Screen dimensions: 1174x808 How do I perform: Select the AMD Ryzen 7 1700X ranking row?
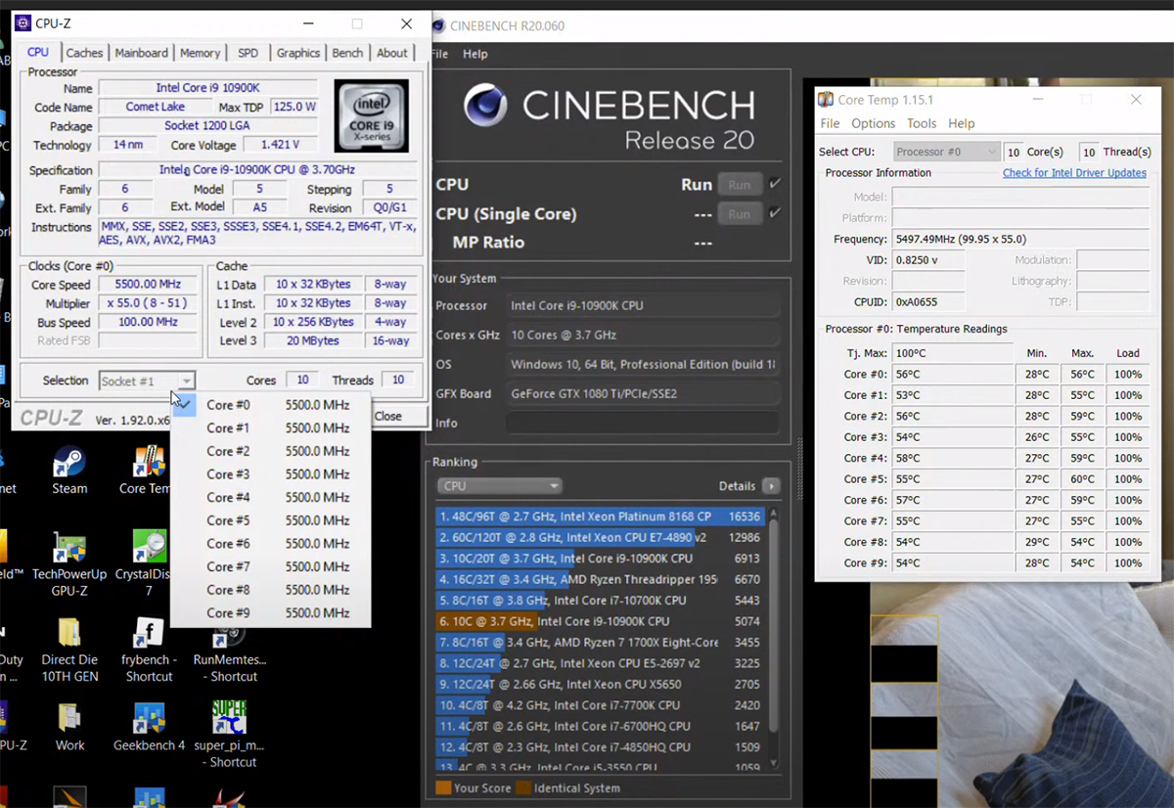point(600,642)
